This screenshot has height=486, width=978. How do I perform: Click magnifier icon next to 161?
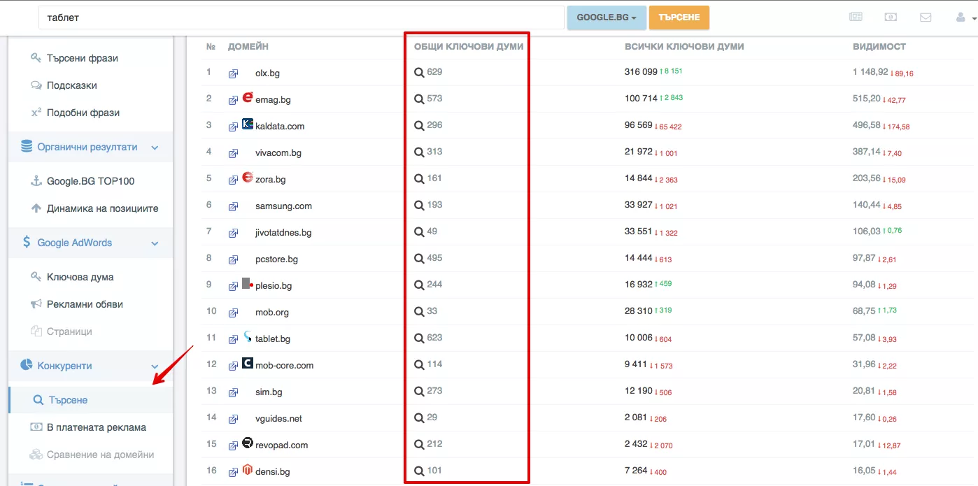click(419, 178)
